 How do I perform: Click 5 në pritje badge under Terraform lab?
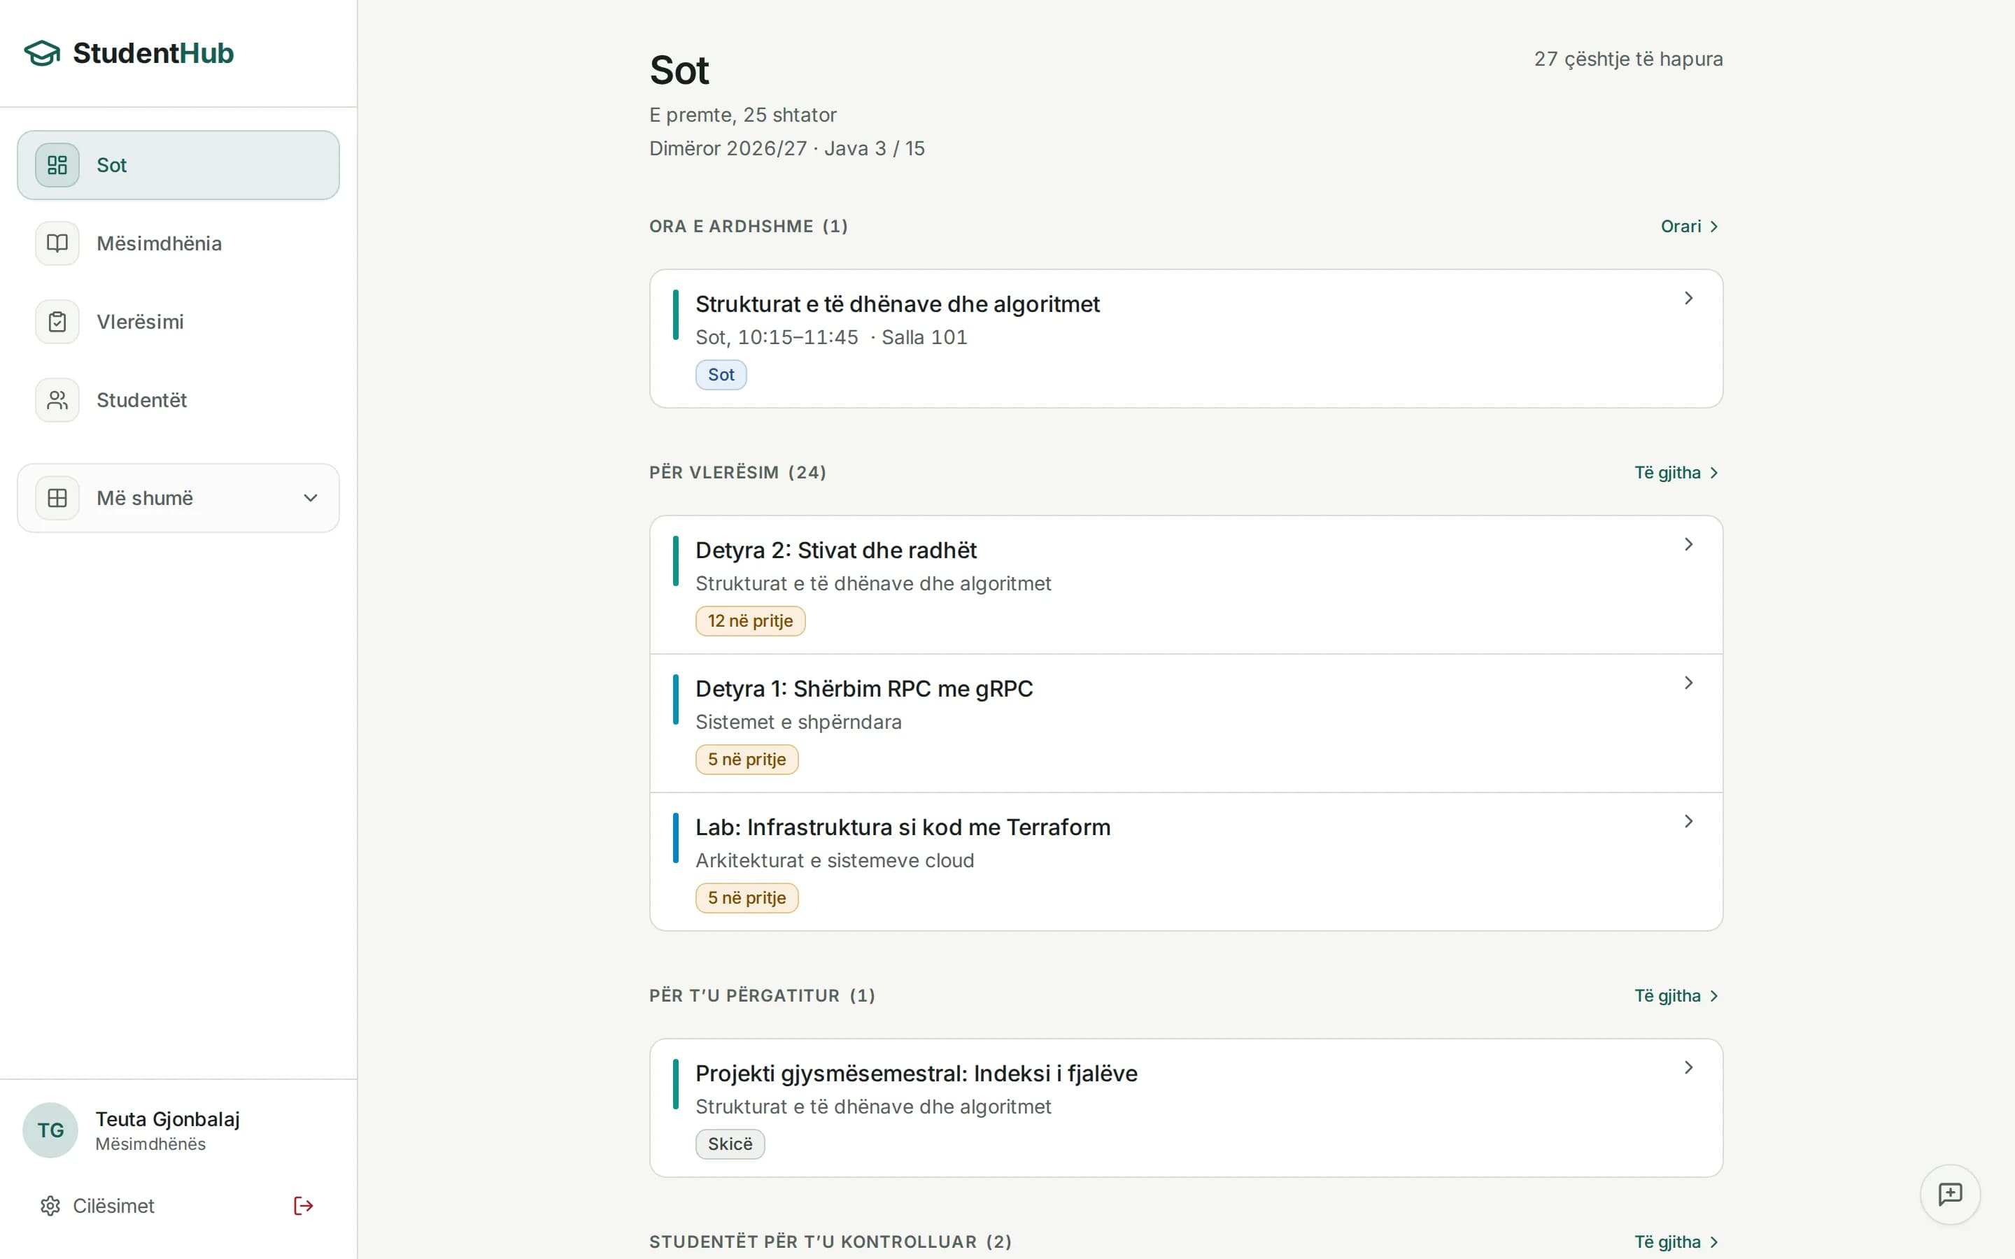(747, 897)
